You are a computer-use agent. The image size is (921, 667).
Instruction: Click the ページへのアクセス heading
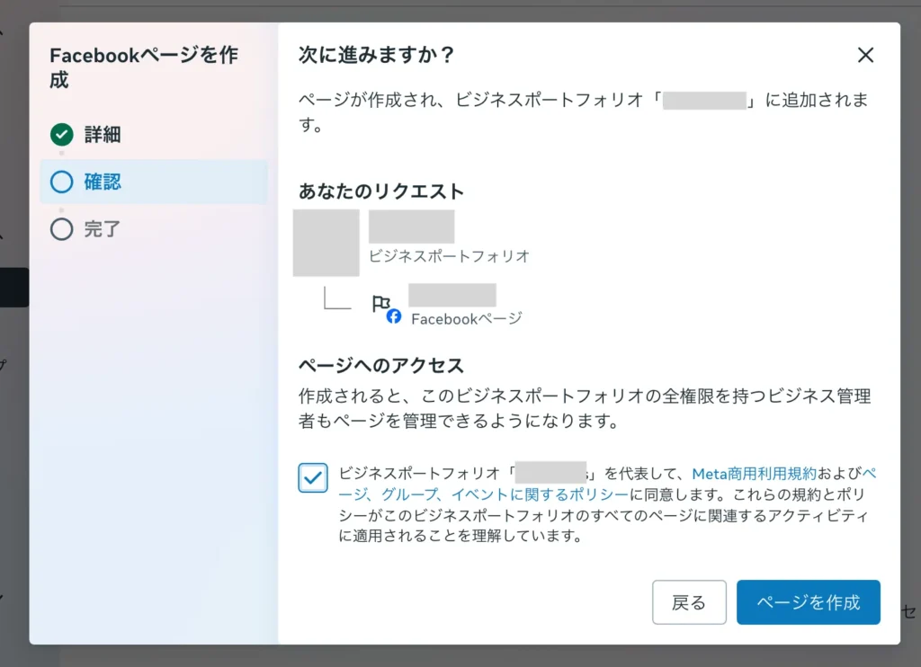coord(380,366)
